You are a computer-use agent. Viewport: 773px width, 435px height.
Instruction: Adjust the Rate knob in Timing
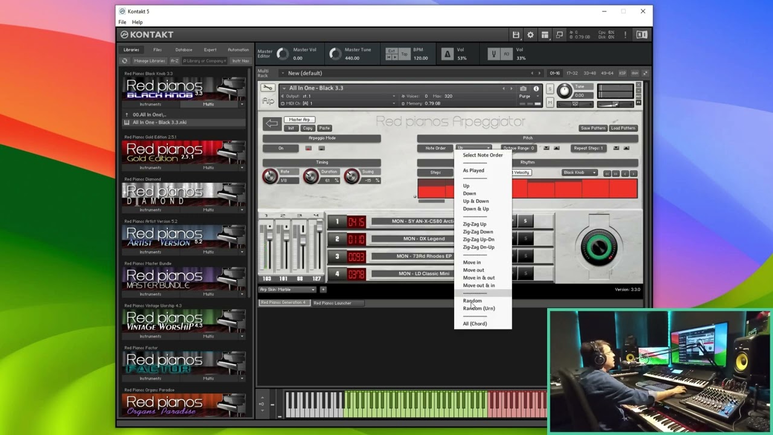[x=270, y=176]
